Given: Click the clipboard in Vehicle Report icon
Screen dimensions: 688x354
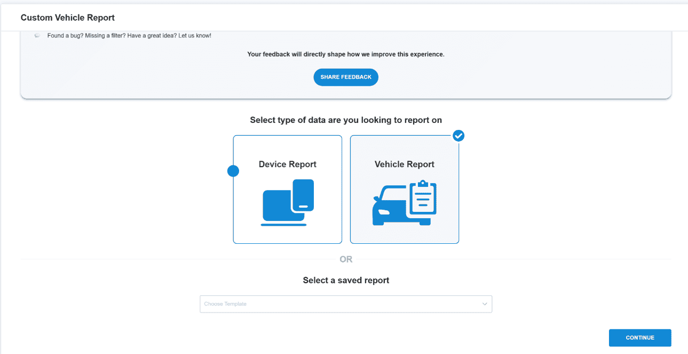Looking at the screenshot, I should click(x=422, y=198).
